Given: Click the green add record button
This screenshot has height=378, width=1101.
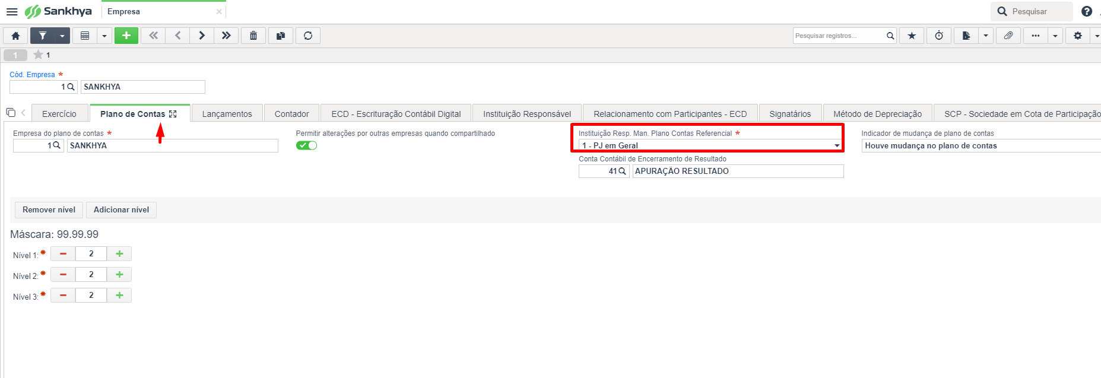Looking at the screenshot, I should (x=126, y=36).
